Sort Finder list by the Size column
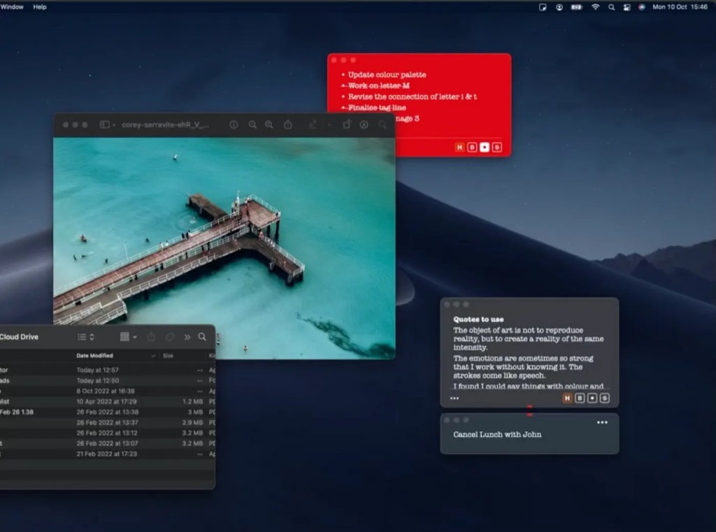This screenshot has width=716, height=532. pos(168,355)
